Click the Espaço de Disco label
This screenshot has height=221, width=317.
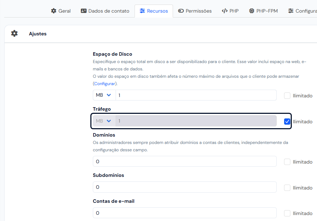click(x=112, y=54)
